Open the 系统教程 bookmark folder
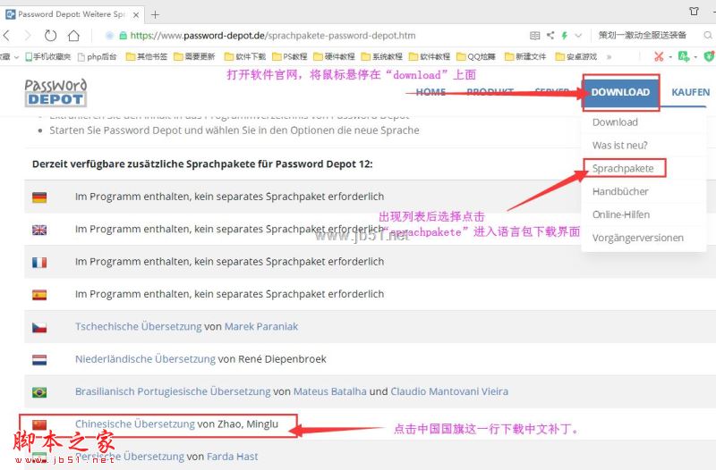This screenshot has width=716, height=470. [381, 56]
